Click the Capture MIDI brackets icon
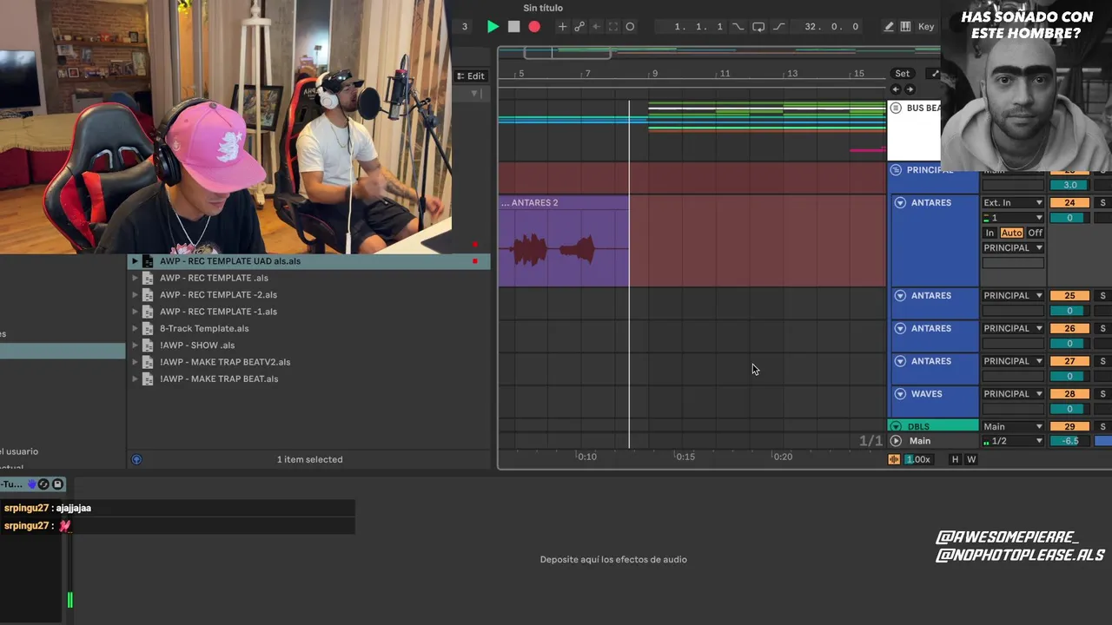This screenshot has width=1112, height=625. [612, 27]
